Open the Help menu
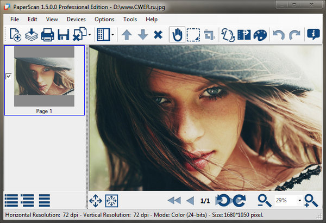Screen dimensions: 326x223 coord(152,20)
